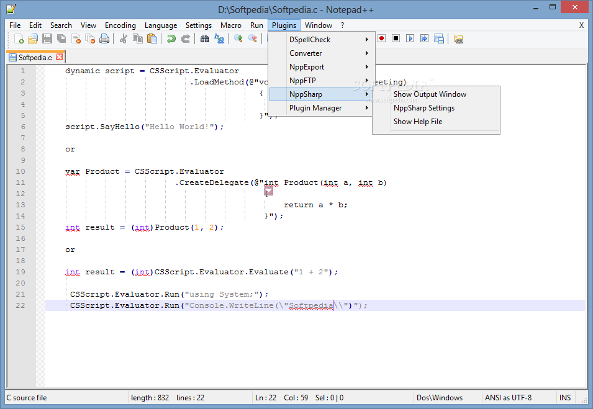Click 'length : 832' in the status bar
Screen dimensions: 593x409
pos(150,398)
